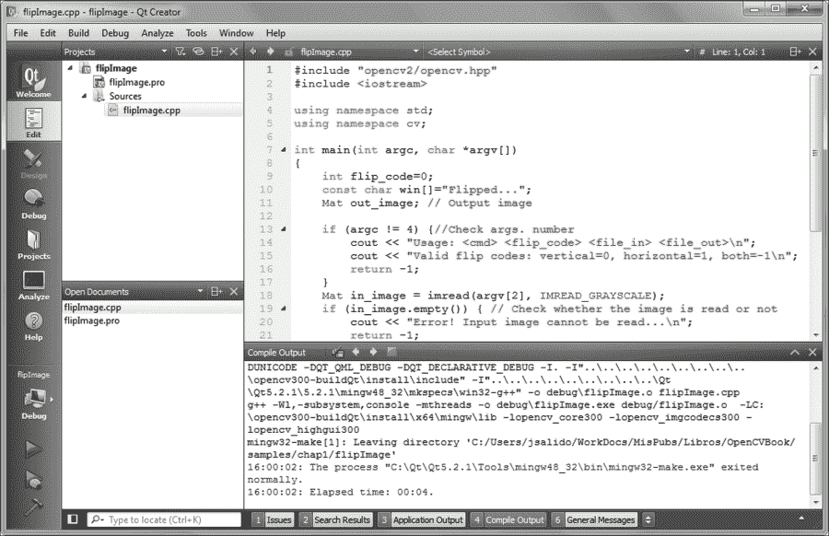Toggle the left output pane visibility square
The image size is (829, 536).
point(74,520)
